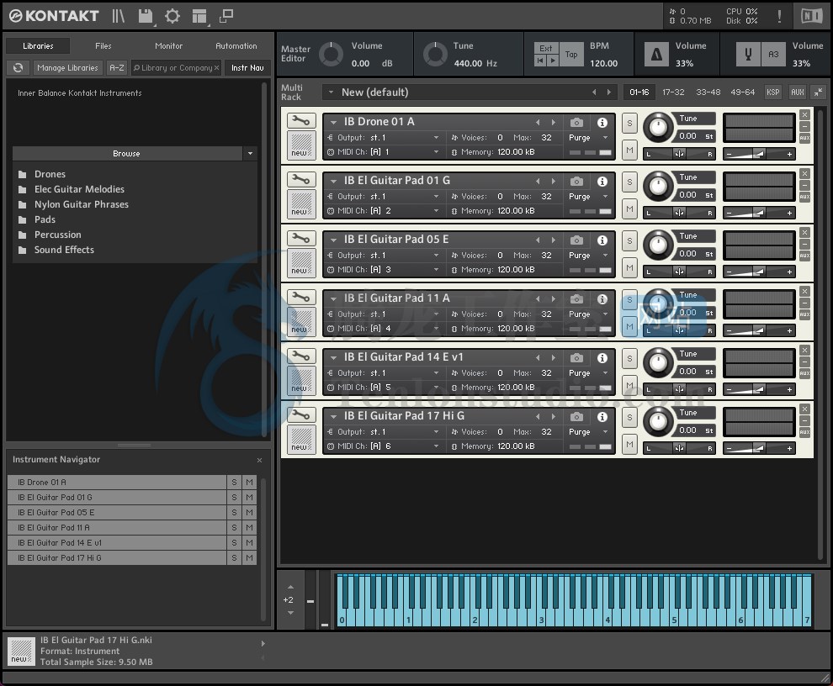Click the volume slider of IB Drone 01 A
This screenshot has height=686, width=833.
pyautogui.click(x=759, y=154)
